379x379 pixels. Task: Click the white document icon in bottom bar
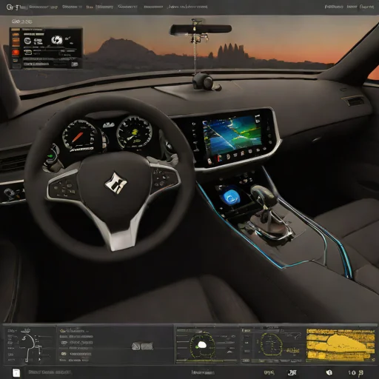tap(16, 372)
